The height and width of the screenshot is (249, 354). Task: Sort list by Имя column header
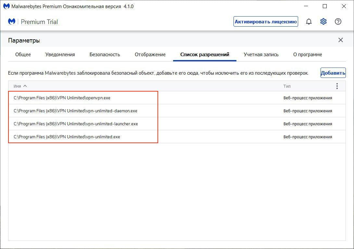(x=18, y=86)
